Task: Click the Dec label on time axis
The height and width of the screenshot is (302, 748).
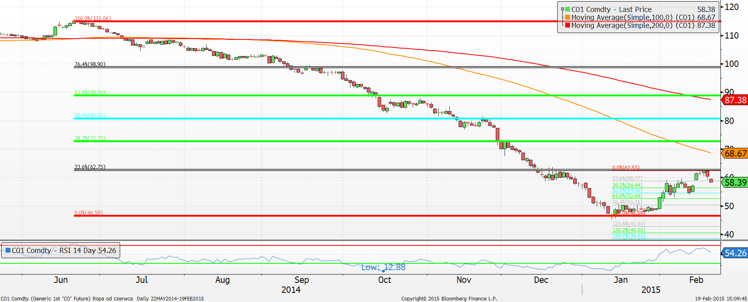Action: 541,280
